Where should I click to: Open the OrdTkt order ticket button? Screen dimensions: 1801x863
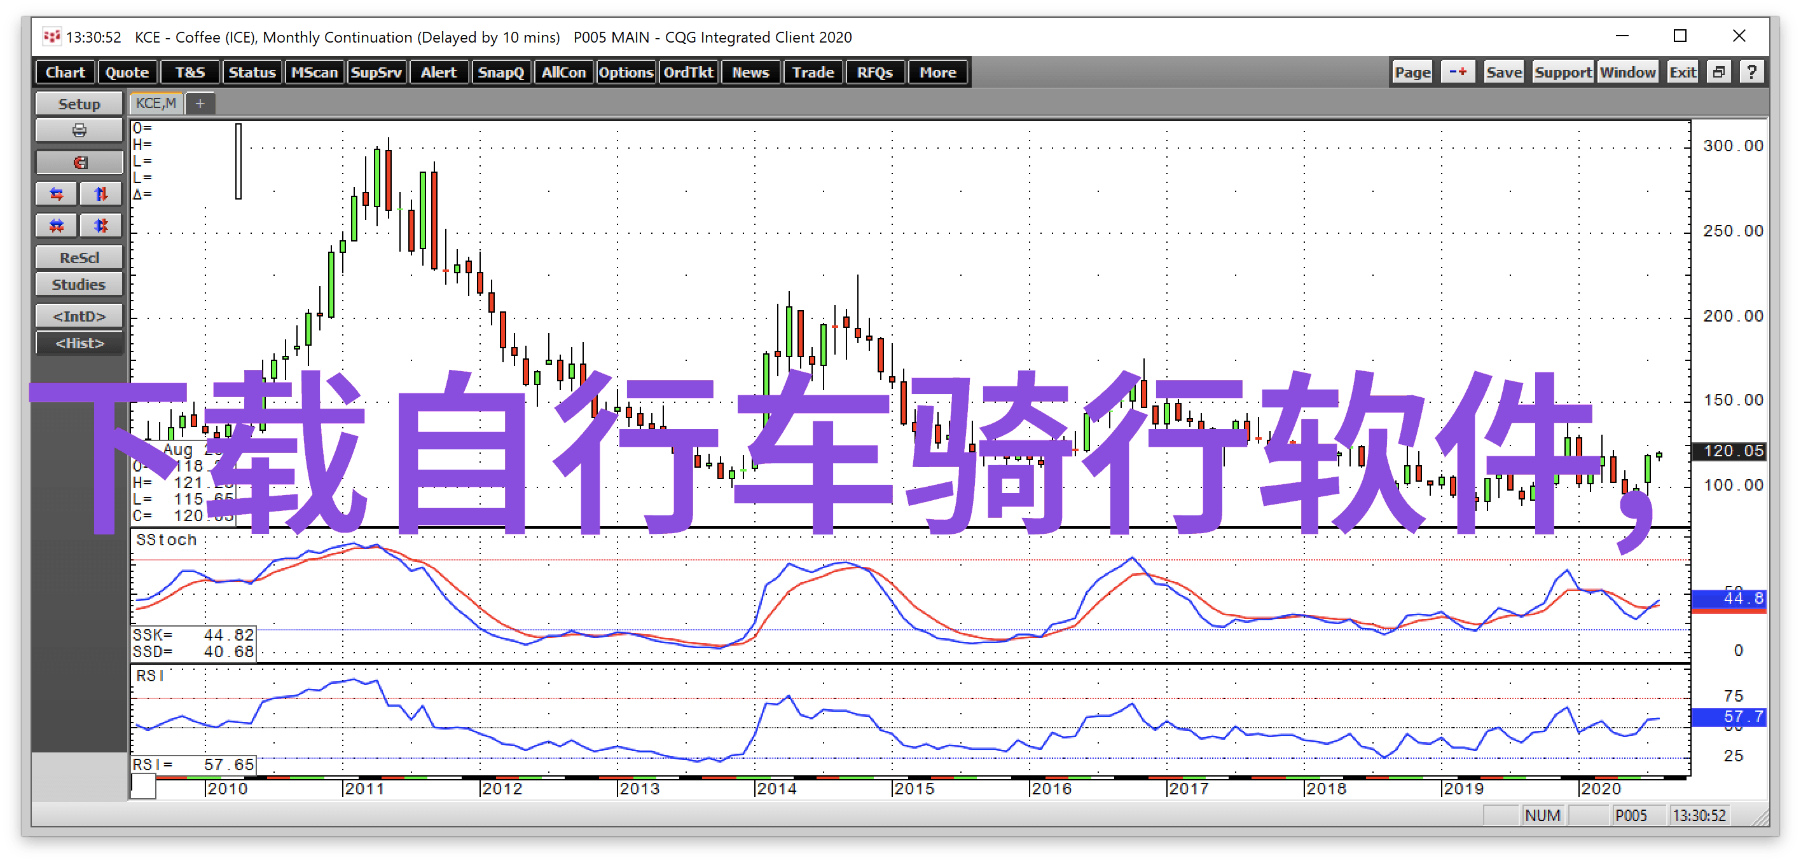click(689, 72)
